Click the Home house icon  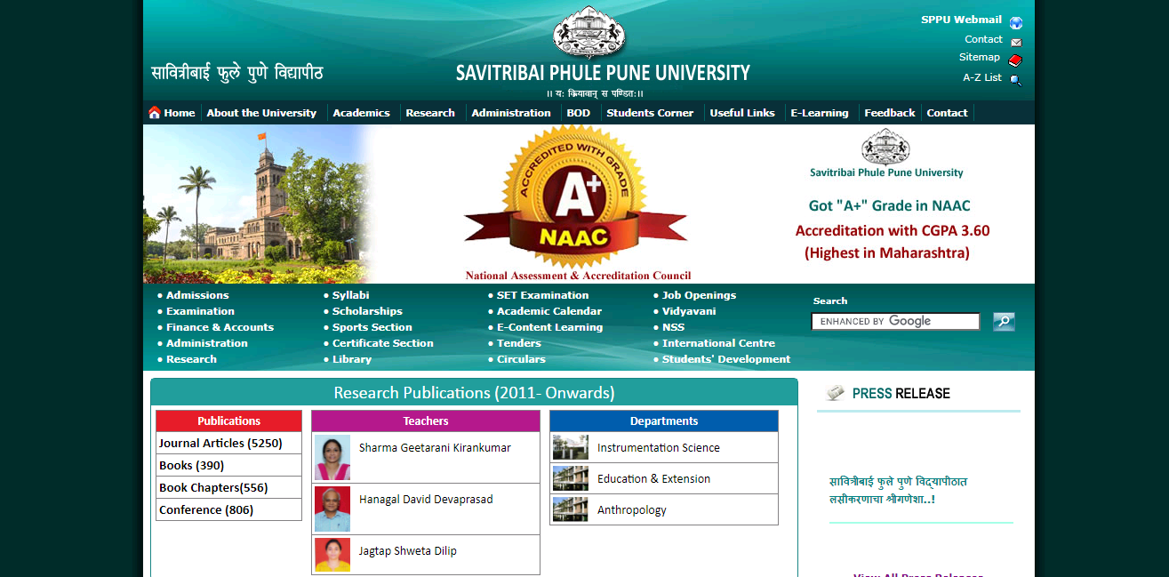click(x=155, y=112)
